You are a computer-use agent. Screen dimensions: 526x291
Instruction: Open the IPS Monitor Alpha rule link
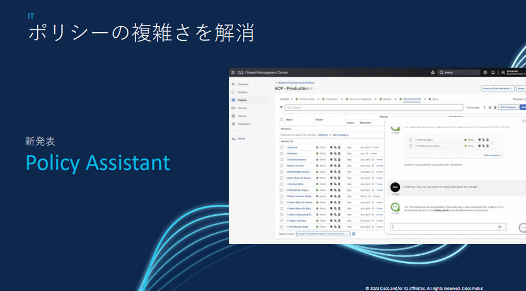pyautogui.click(x=297, y=190)
